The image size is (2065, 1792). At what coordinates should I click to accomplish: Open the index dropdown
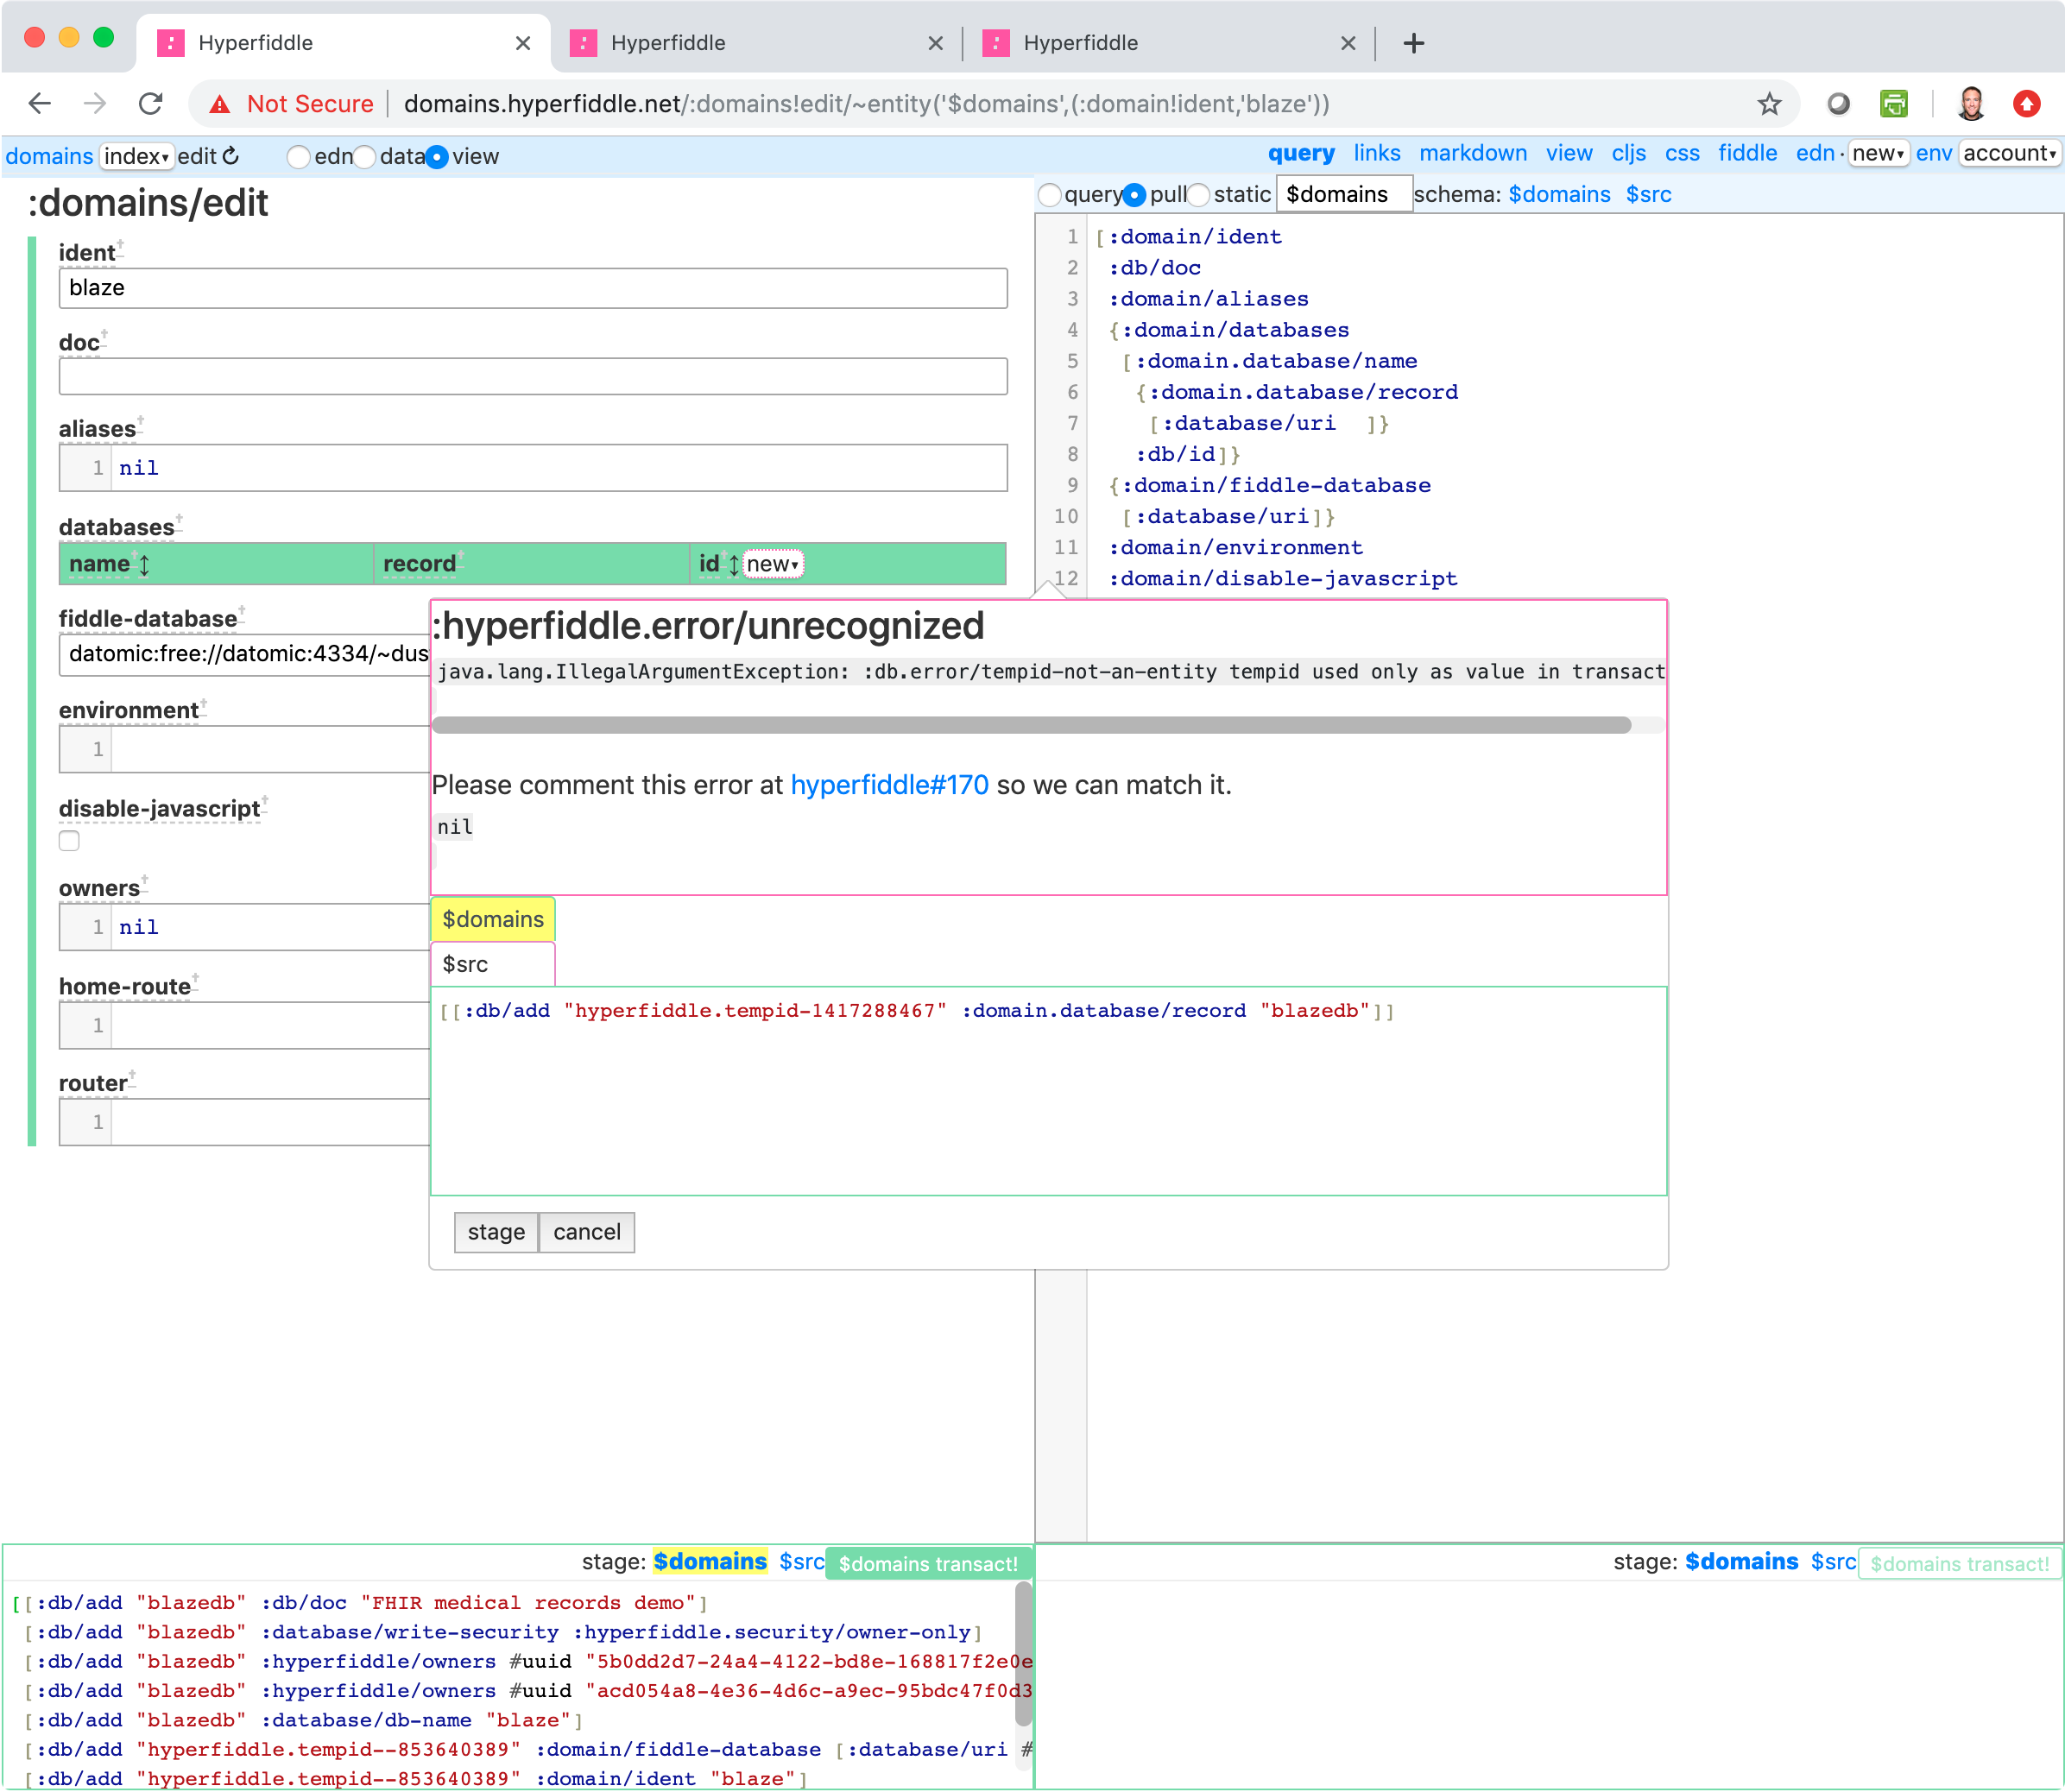[x=136, y=157]
